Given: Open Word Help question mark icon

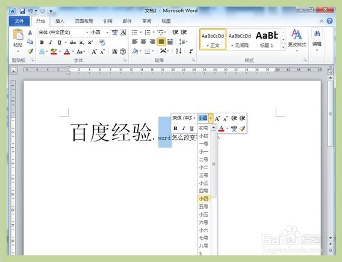Looking at the screenshot, I should click(x=329, y=21).
